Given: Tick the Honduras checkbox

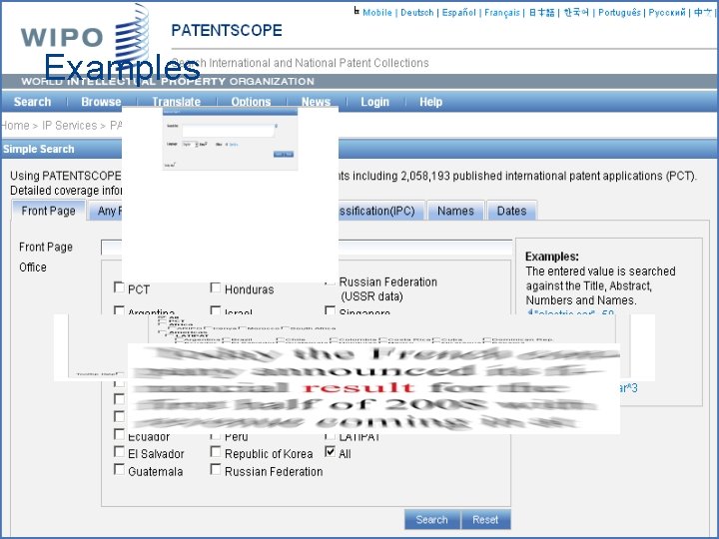Looking at the screenshot, I should pyautogui.click(x=215, y=287).
